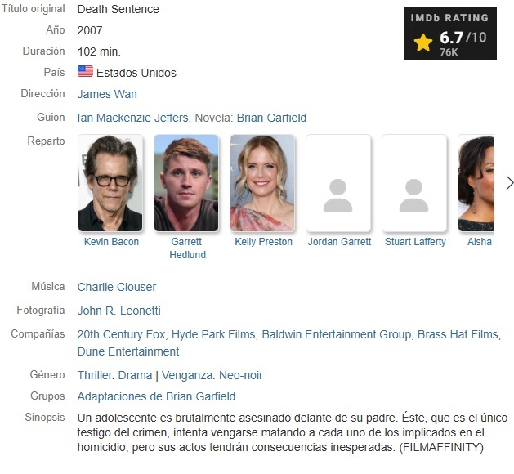Open composer Charlie Clouser link

(x=117, y=287)
